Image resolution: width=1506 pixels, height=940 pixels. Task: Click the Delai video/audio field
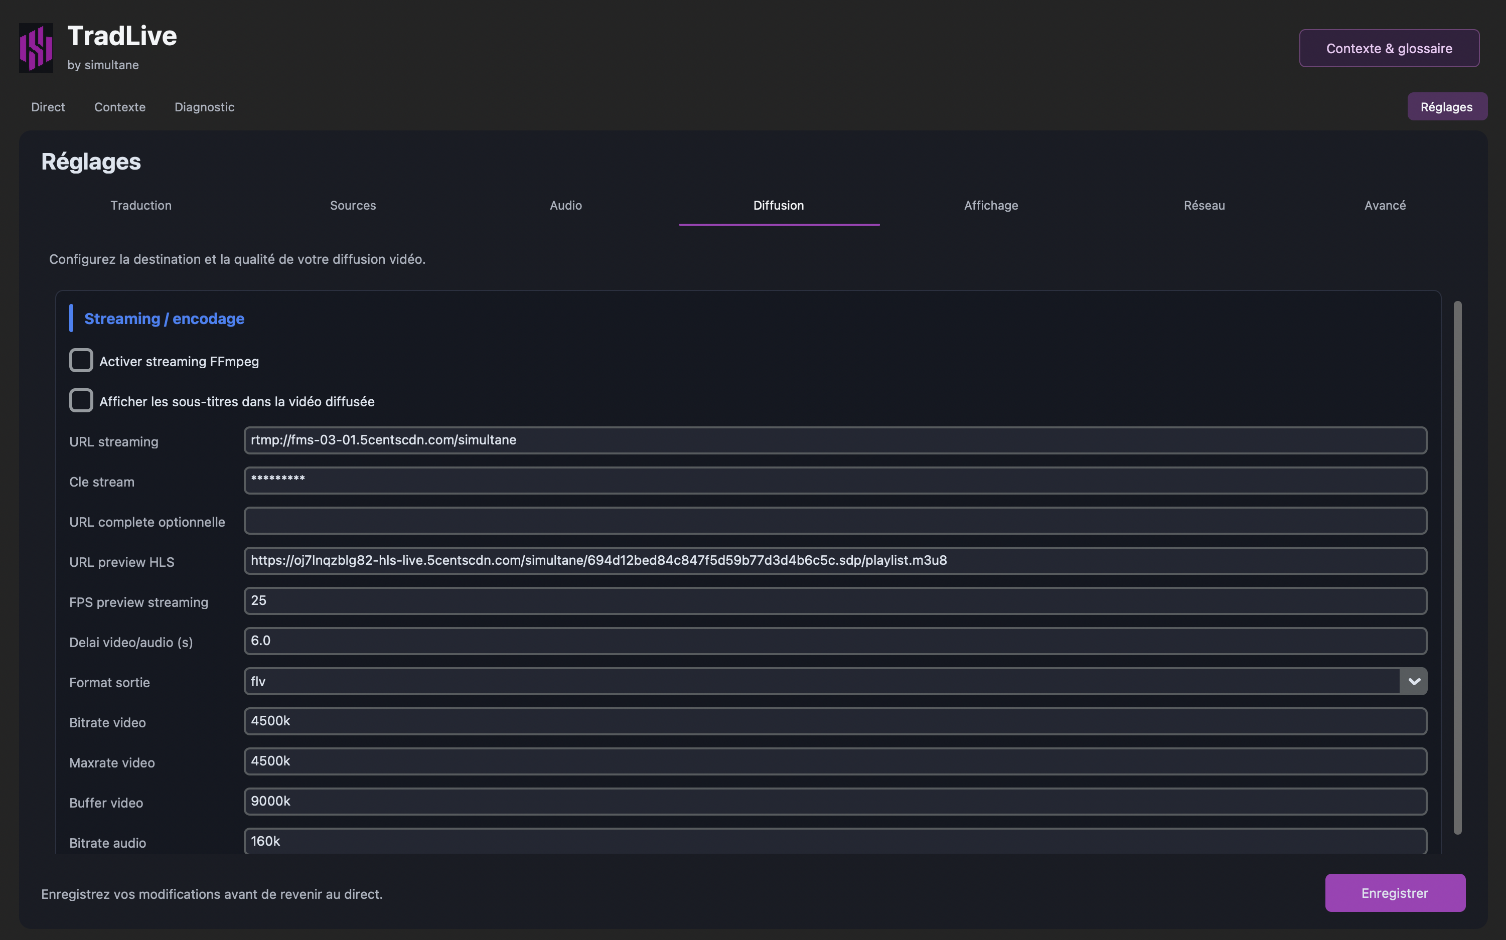pyautogui.click(x=835, y=641)
